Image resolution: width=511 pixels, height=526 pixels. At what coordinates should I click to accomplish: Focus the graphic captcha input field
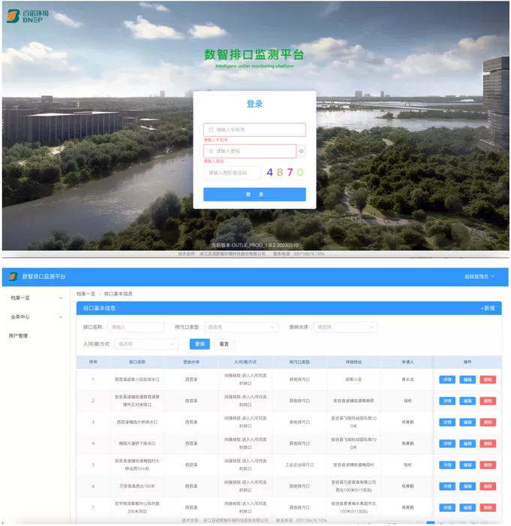(x=232, y=173)
